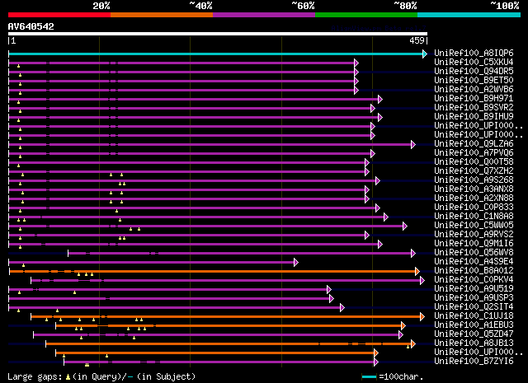Screen dimensions: 528x383
Task: Select the UniRef100_A9U519 label
Action: pyautogui.click(x=474, y=289)
